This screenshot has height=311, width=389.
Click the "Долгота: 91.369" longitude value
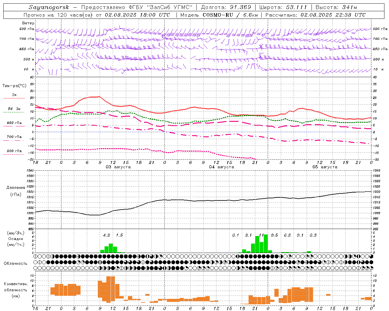click(x=226, y=7)
